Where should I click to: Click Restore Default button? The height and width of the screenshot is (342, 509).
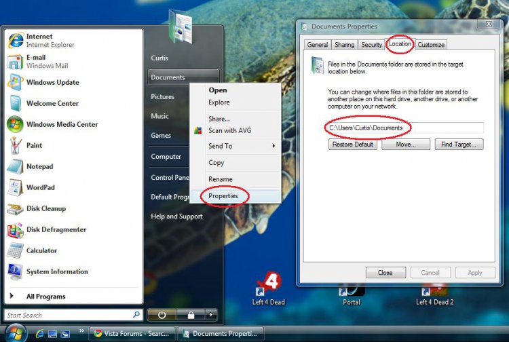tap(352, 145)
